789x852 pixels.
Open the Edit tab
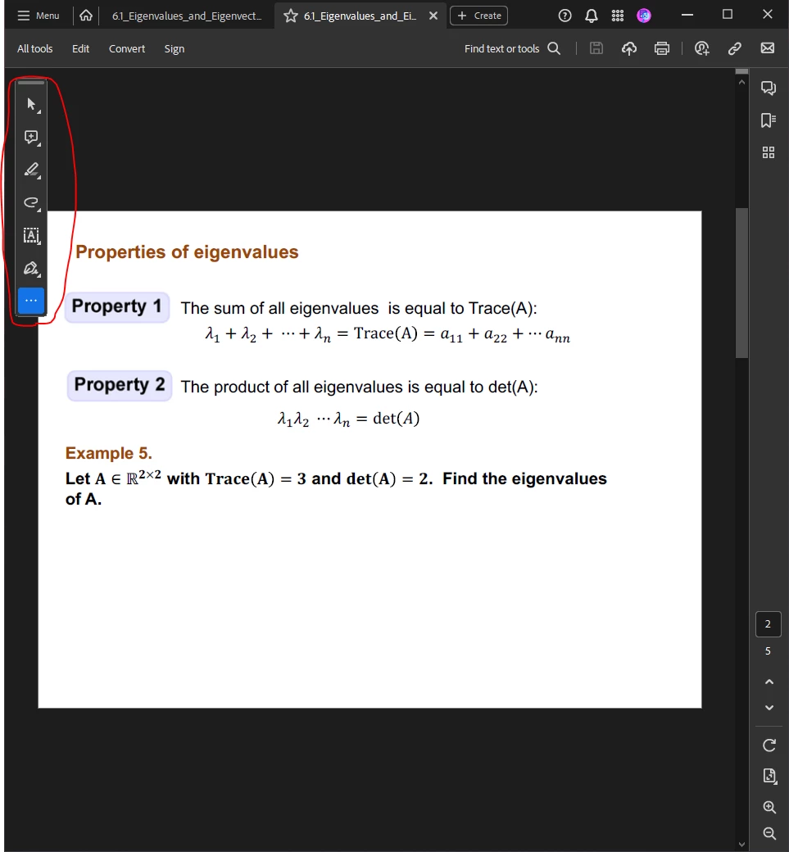(x=80, y=48)
